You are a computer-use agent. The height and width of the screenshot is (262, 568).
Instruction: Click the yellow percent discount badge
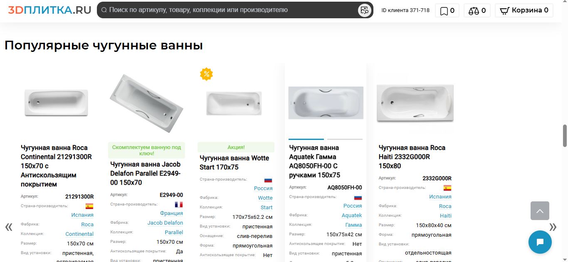206,74
